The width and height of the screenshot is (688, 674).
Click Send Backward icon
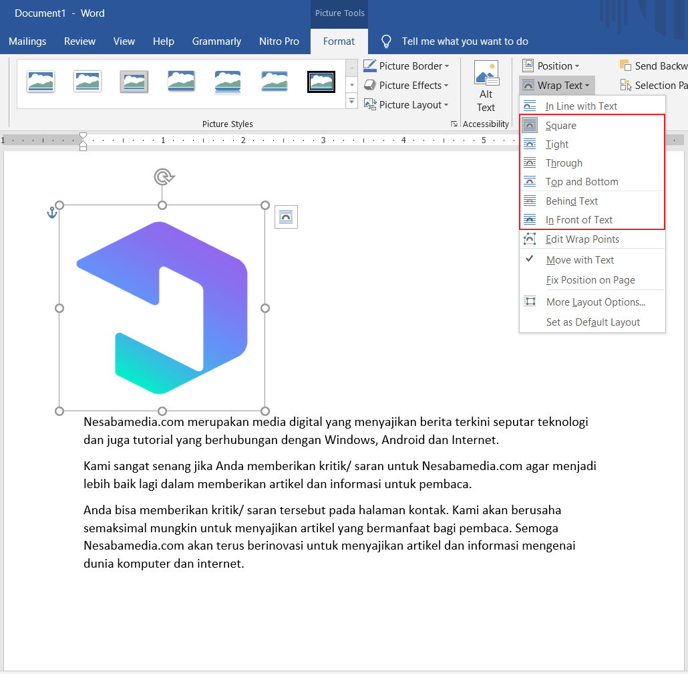(x=625, y=66)
